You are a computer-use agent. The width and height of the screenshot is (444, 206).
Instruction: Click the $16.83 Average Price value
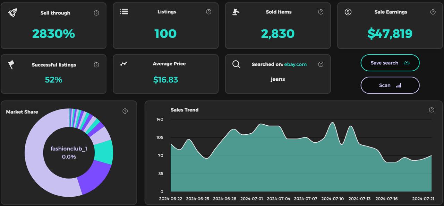pyautogui.click(x=165, y=80)
